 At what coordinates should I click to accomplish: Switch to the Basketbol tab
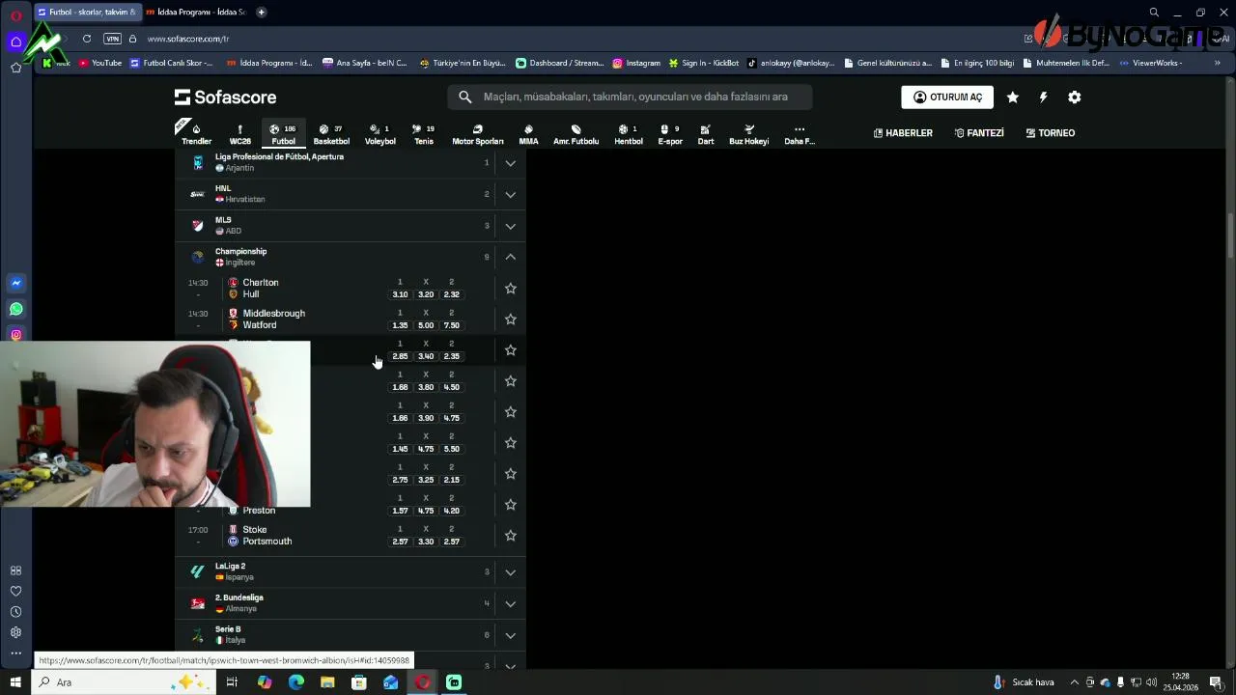coord(331,134)
